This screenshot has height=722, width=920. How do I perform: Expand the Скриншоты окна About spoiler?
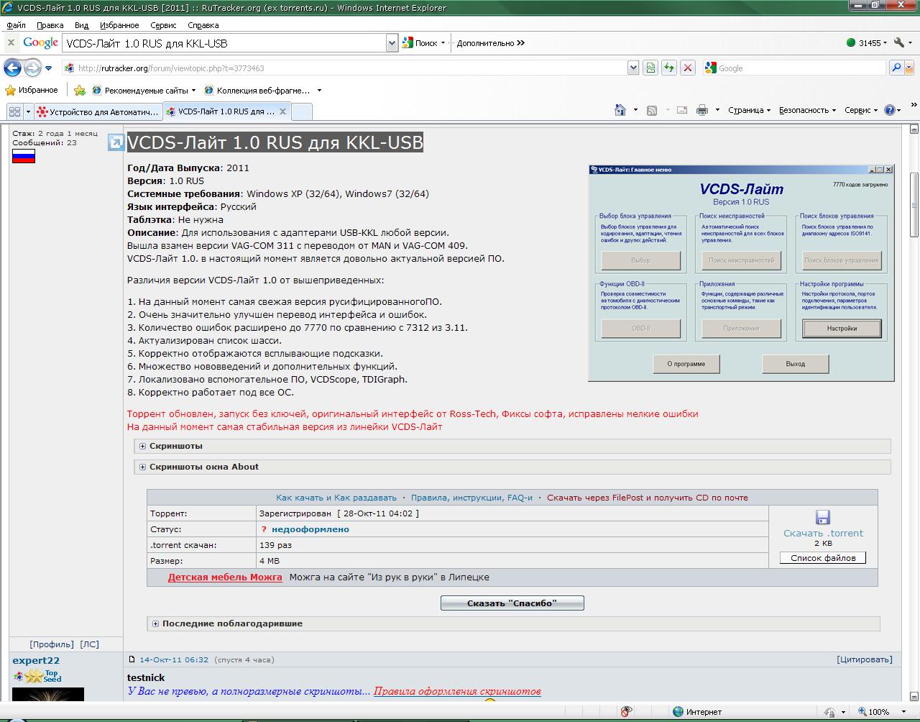tap(198, 467)
